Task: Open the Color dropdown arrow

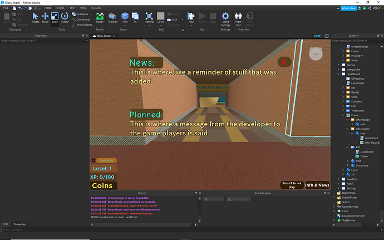Action: tap(161, 26)
